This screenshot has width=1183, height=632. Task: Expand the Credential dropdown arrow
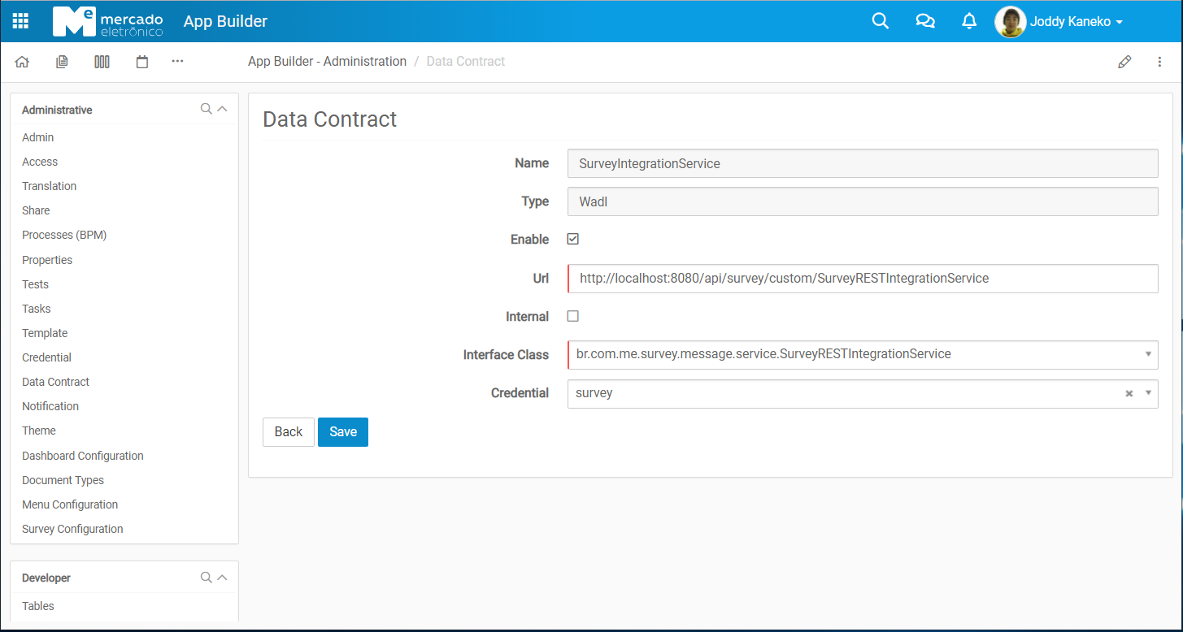(1148, 393)
